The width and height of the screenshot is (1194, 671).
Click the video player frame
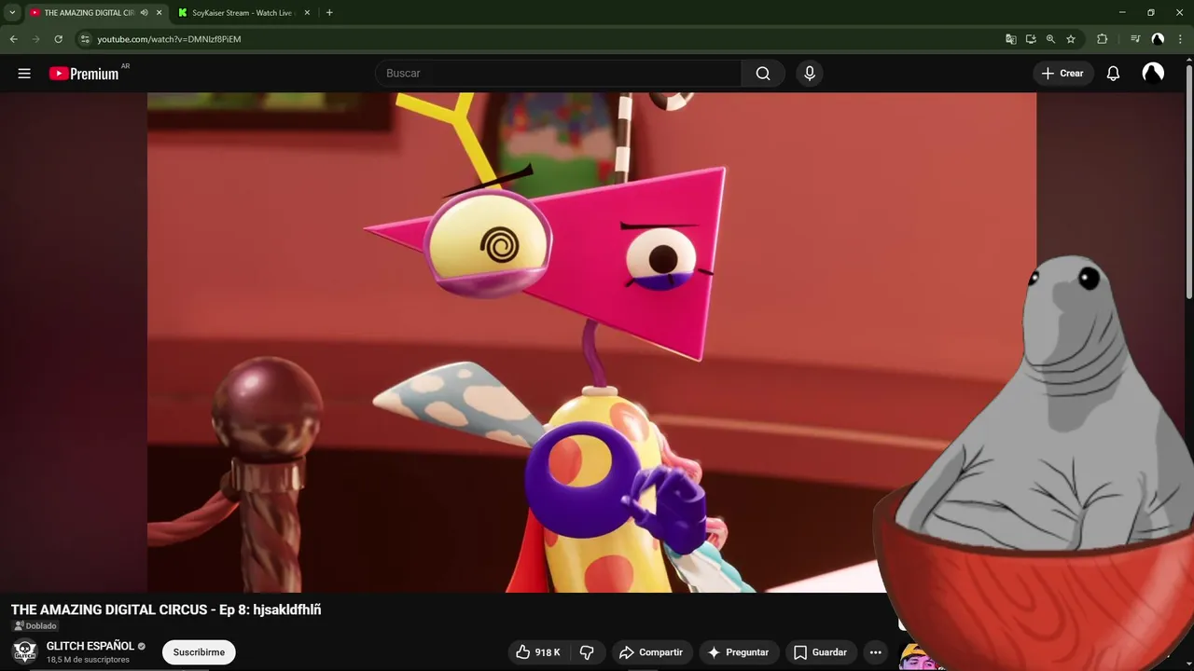(591, 342)
